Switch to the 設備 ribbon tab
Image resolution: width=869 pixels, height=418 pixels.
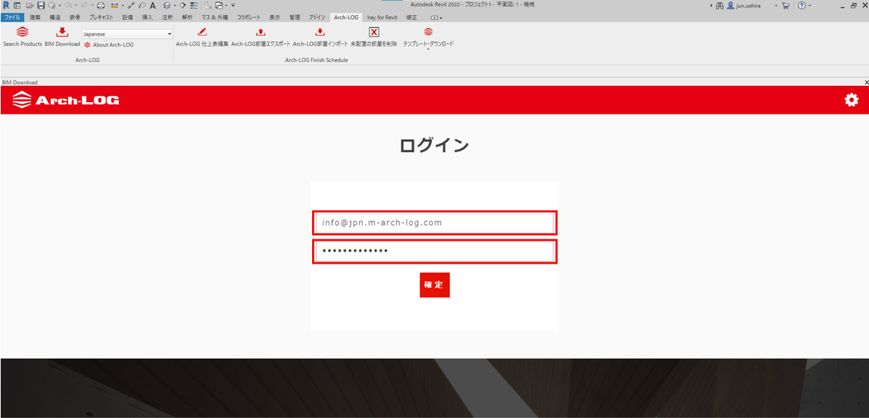[x=127, y=17]
